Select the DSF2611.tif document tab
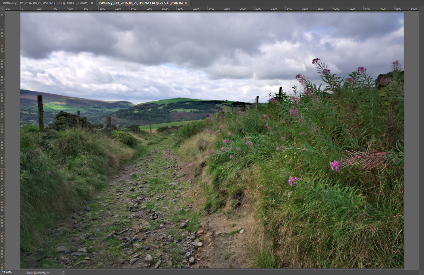 (x=140, y=3)
